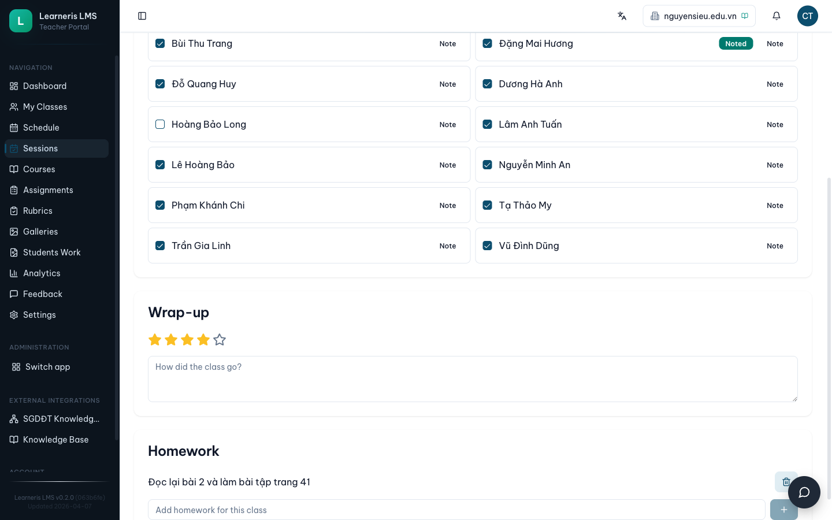This screenshot has height=520, width=832.
Task: Uncheck attendance for Lâm Anh Tuấn
Action: (488, 124)
